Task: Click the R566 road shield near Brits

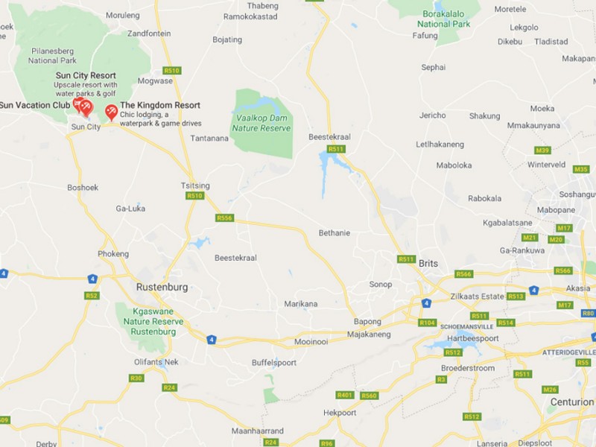Action: click(463, 274)
